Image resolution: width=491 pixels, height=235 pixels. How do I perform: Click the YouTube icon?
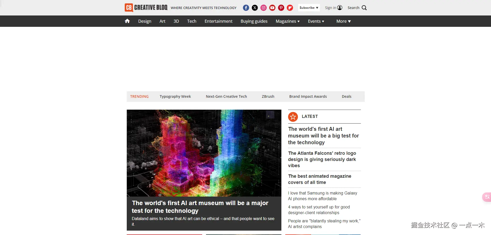(272, 7)
